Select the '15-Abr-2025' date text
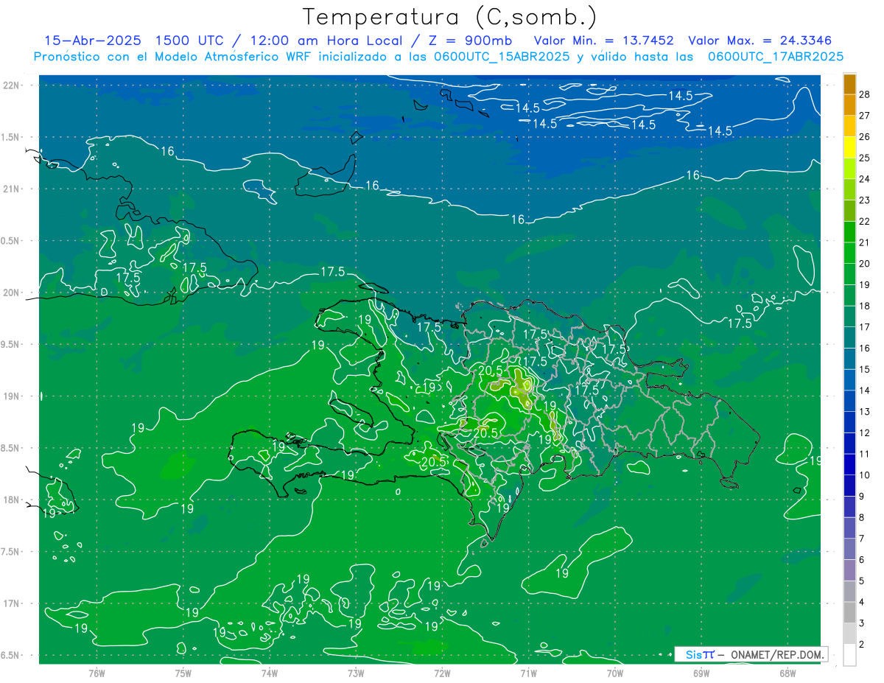Viewport: 884px width, 683px height. (x=94, y=41)
